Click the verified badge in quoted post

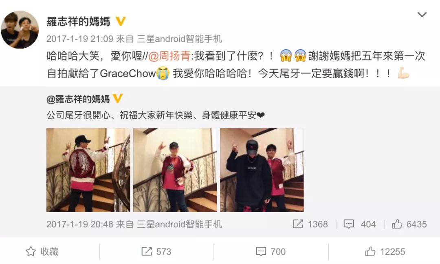118,98
